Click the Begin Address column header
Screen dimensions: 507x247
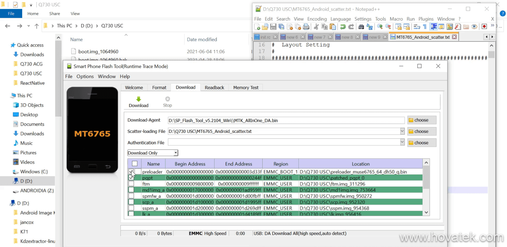point(190,164)
